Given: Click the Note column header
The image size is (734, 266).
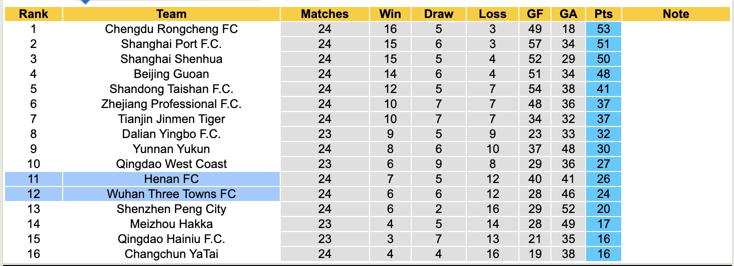Looking at the screenshot, I should tap(675, 14).
